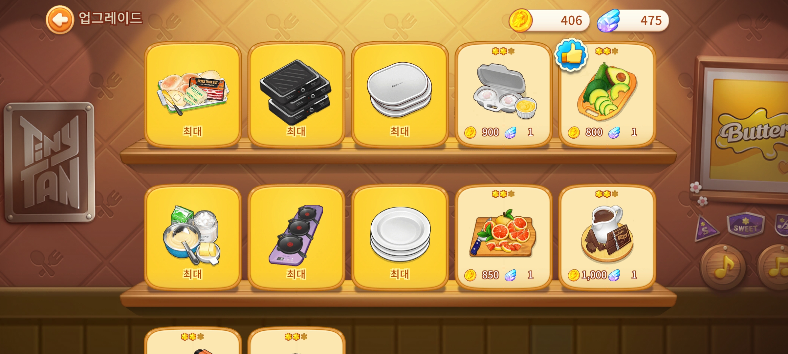
Task: Tap the TinyTAN logo plaque
Action: coord(49,162)
